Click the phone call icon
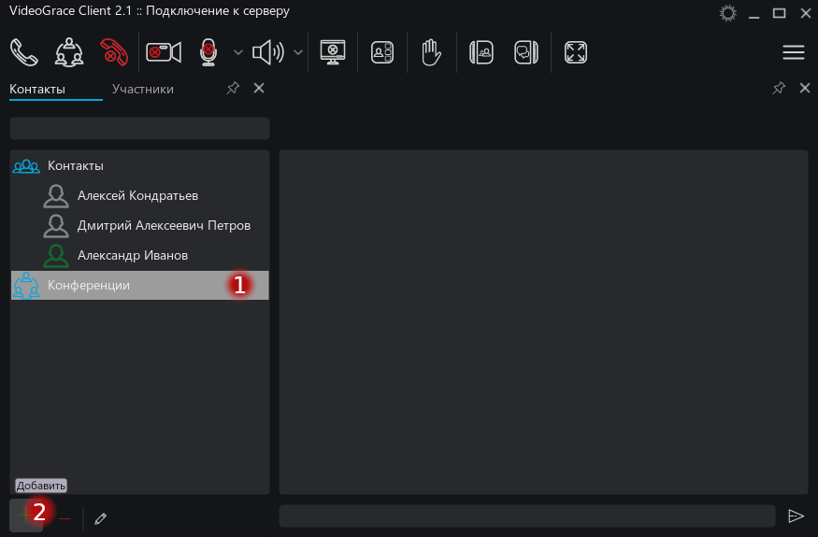 (x=24, y=52)
